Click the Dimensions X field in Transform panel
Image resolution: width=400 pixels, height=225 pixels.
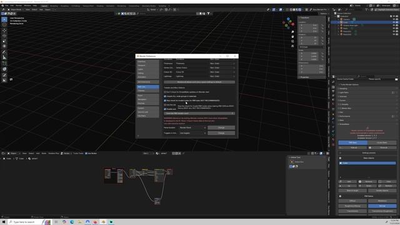(x=311, y=66)
